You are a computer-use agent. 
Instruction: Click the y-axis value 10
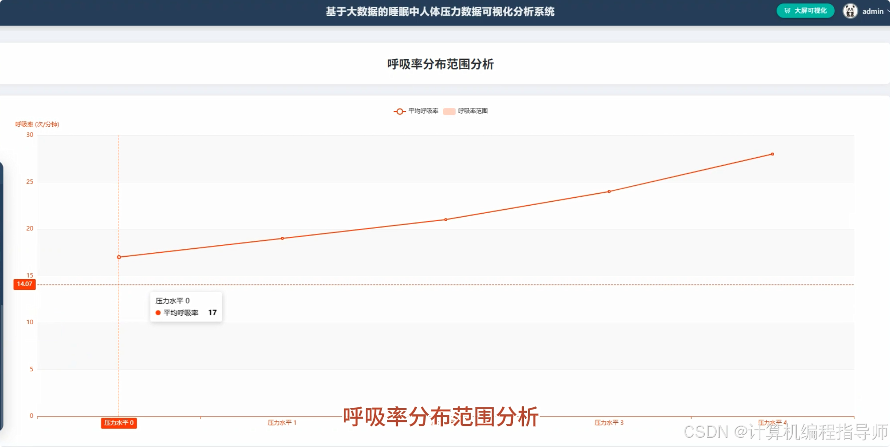click(x=30, y=322)
